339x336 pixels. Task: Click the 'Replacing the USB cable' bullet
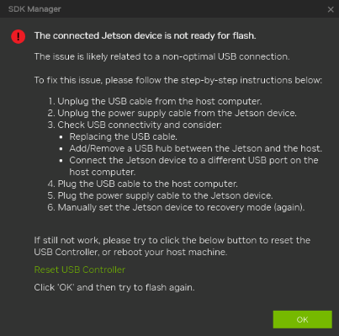pos(123,136)
